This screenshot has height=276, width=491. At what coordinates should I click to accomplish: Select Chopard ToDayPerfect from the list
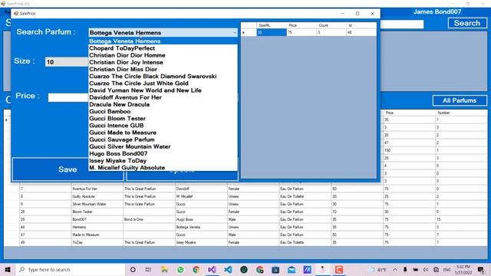(163, 48)
